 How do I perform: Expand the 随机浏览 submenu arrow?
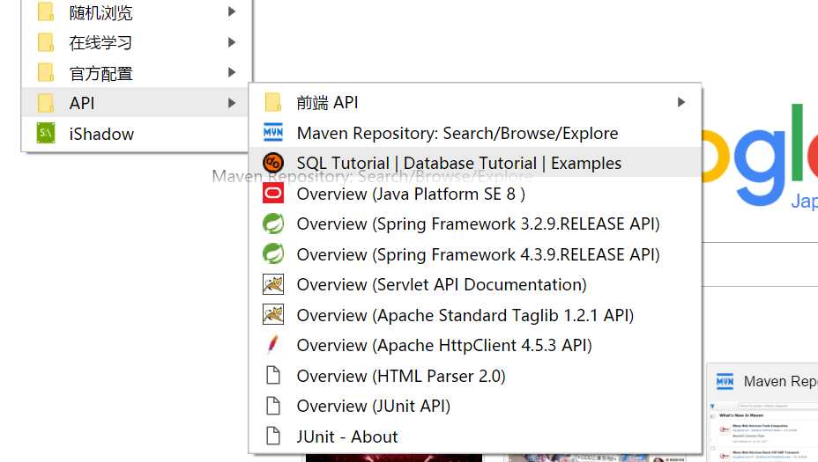click(x=232, y=11)
